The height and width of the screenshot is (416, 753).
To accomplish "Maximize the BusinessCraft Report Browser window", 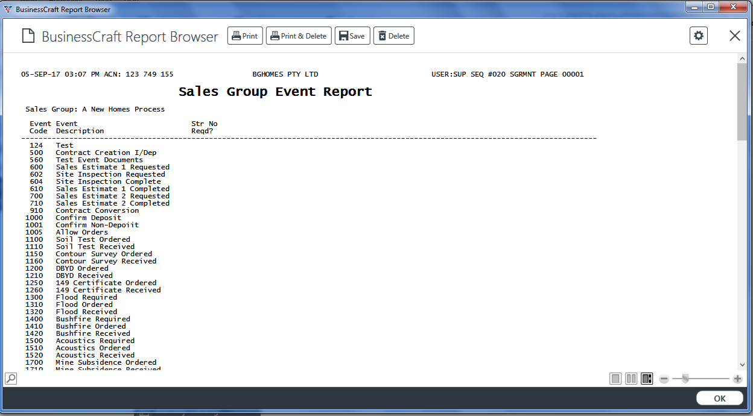I will (711, 7).
